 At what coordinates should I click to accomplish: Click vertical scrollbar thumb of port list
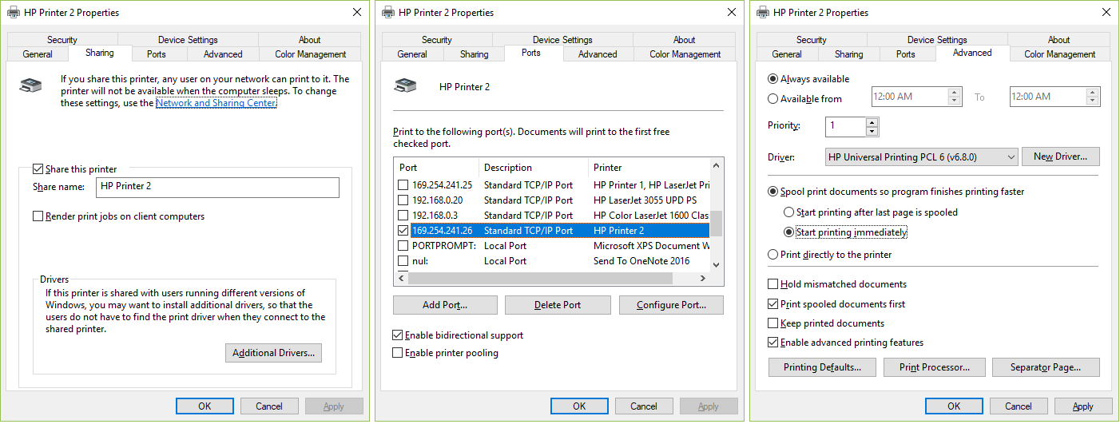pyautogui.click(x=716, y=224)
